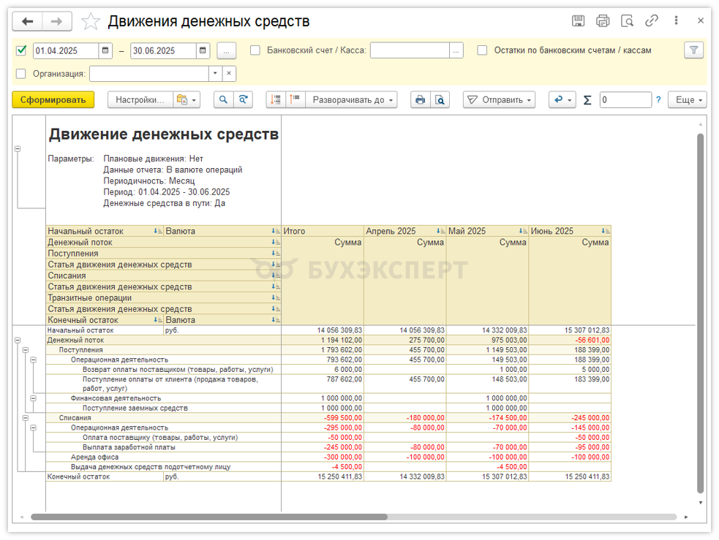Open calendar picker for start date 01.04.2025
The image size is (719, 540).
[106, 51]
